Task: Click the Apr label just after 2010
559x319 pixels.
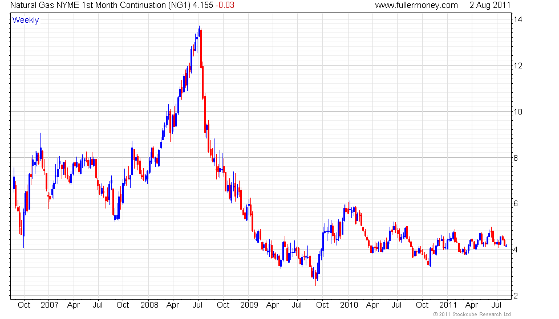Action: coord(372,305)
